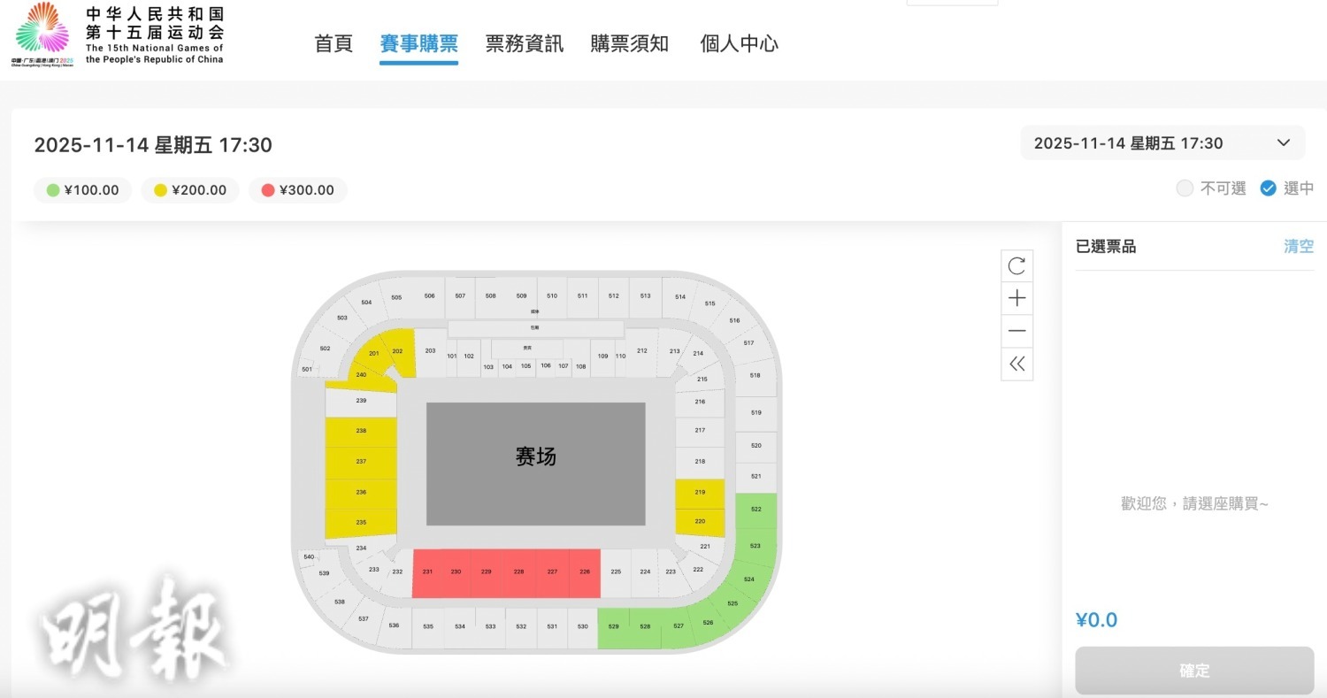Open the 購票須知 menu item
Image resolution: width=1327 pixels, height=698 pixels.
click(x=630, y=43)
